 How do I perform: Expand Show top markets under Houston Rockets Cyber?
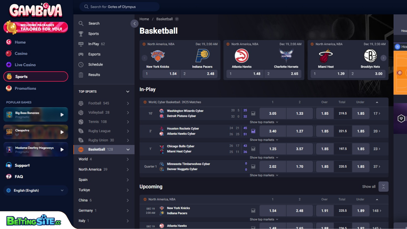coord(264,140)
